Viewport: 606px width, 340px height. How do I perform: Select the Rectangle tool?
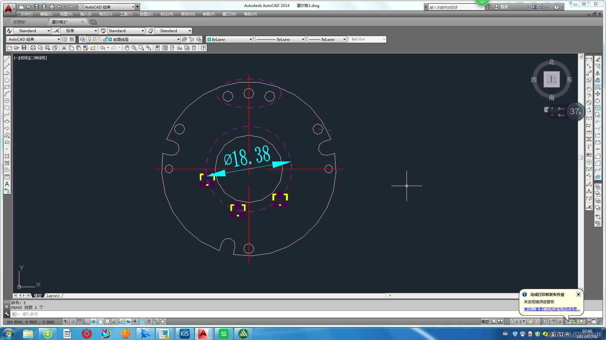(7, 87)
